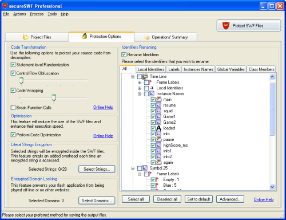Click the padlock icon on Protection Options tab
The image size is (286, 220).
click(x=85, y=36)
